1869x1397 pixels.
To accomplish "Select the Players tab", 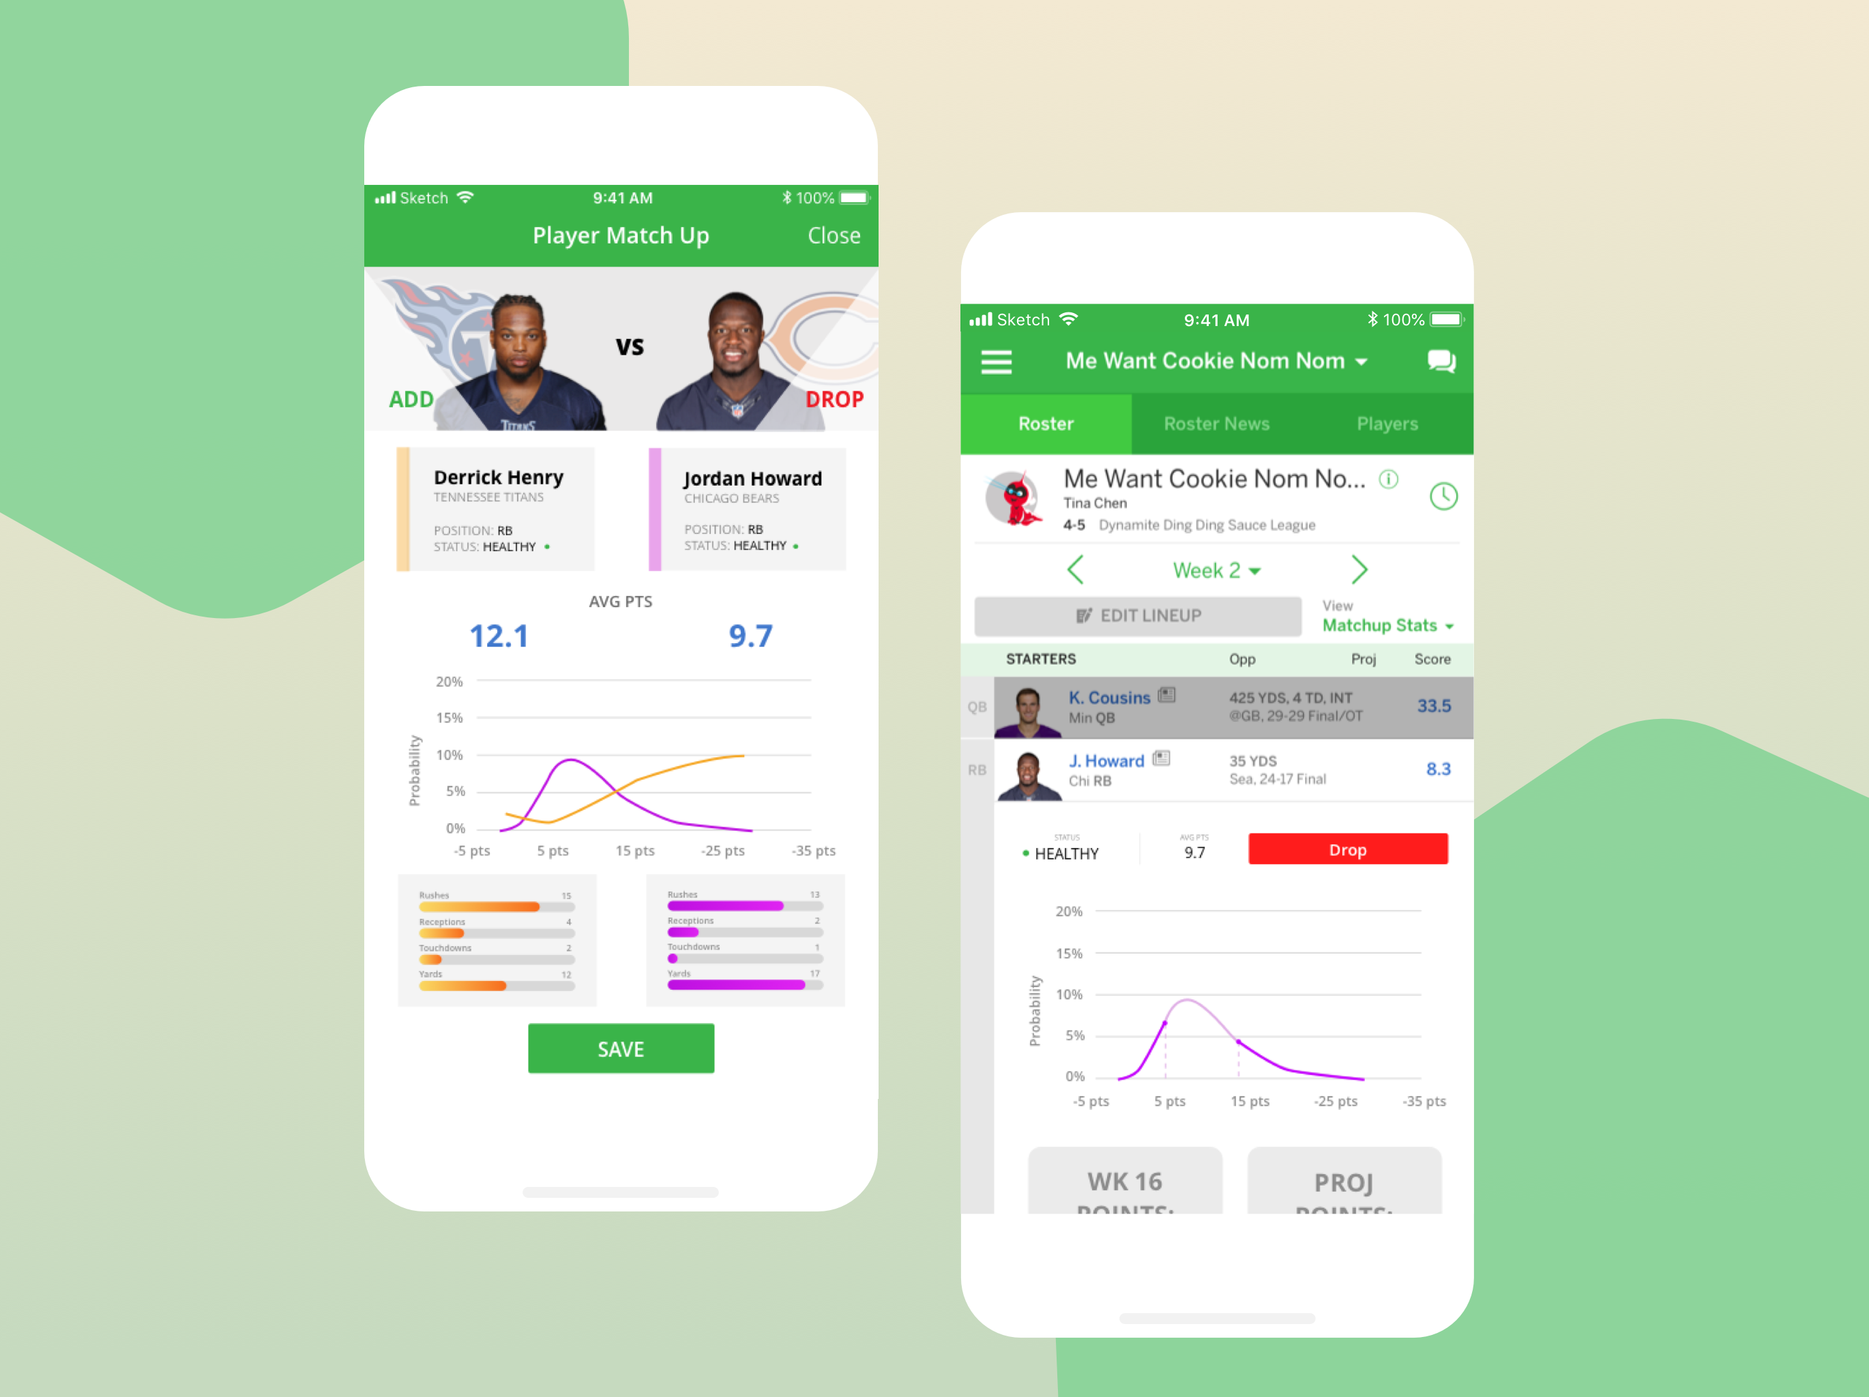I will (1386, 424).
